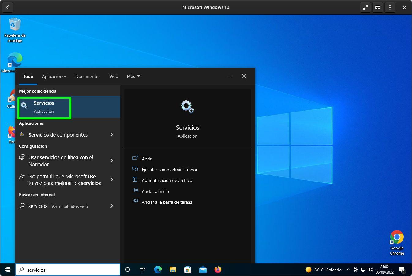The width and height of the screenshot is (412, 276).
Task: Select Papelera de reciclaje desktop icon
Action: (x=15, y=30)
